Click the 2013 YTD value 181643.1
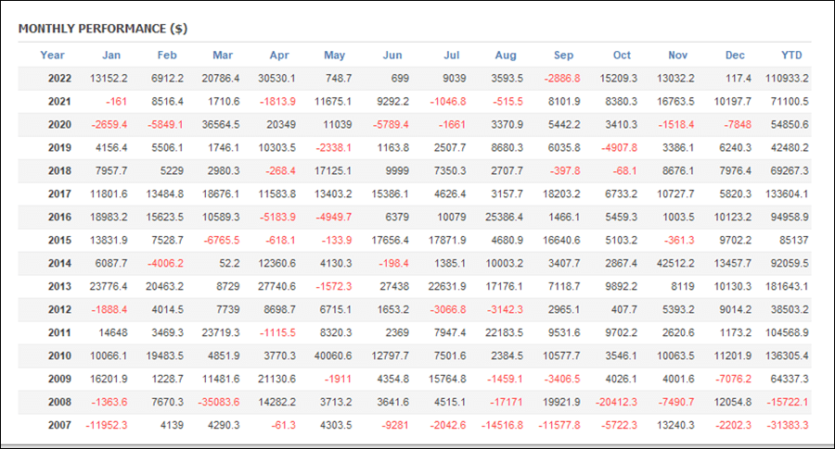 click(787, 286)
